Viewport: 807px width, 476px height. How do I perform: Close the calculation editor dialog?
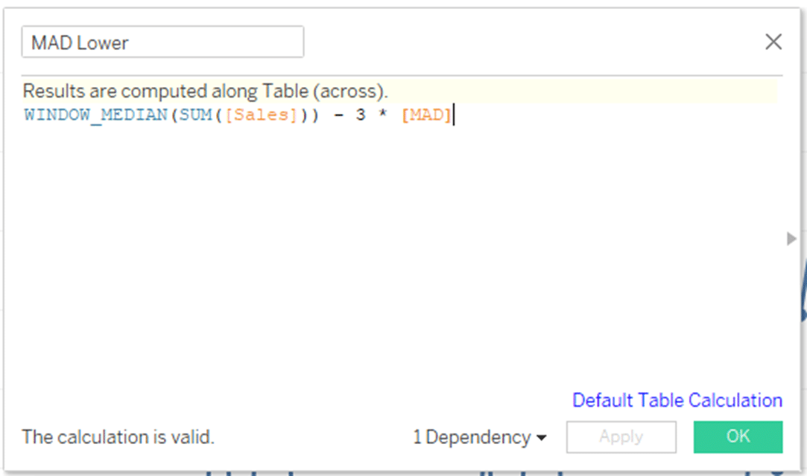click(x=773, y=42)
